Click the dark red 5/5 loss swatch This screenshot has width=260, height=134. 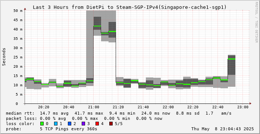point(111,124)
